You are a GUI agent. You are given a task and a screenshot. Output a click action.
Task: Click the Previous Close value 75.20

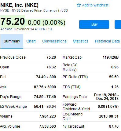coord(51,57)
